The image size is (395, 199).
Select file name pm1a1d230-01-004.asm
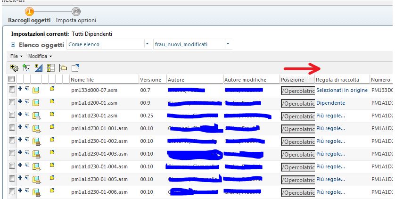click(99, 166)
